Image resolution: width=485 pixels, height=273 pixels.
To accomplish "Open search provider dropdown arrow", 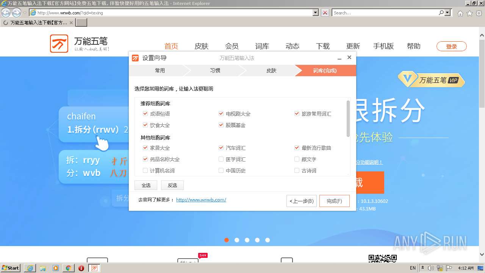I will (448, 13).
